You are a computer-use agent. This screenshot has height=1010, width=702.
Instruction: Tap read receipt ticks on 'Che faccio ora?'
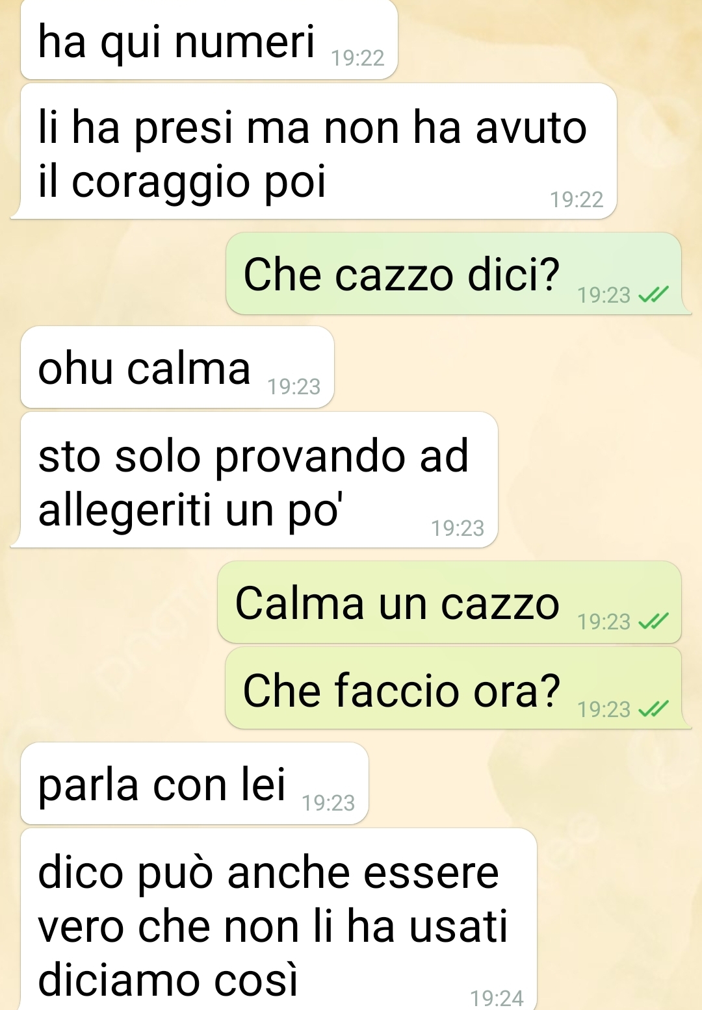(653, 709)
